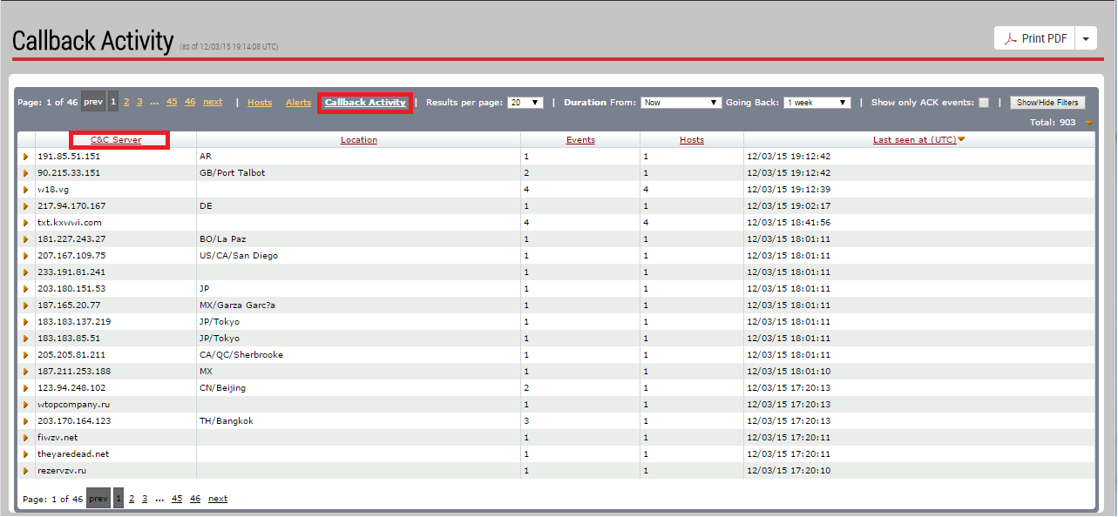
Task: Sort by C&C Server column
Action: (x=116, y=140)
